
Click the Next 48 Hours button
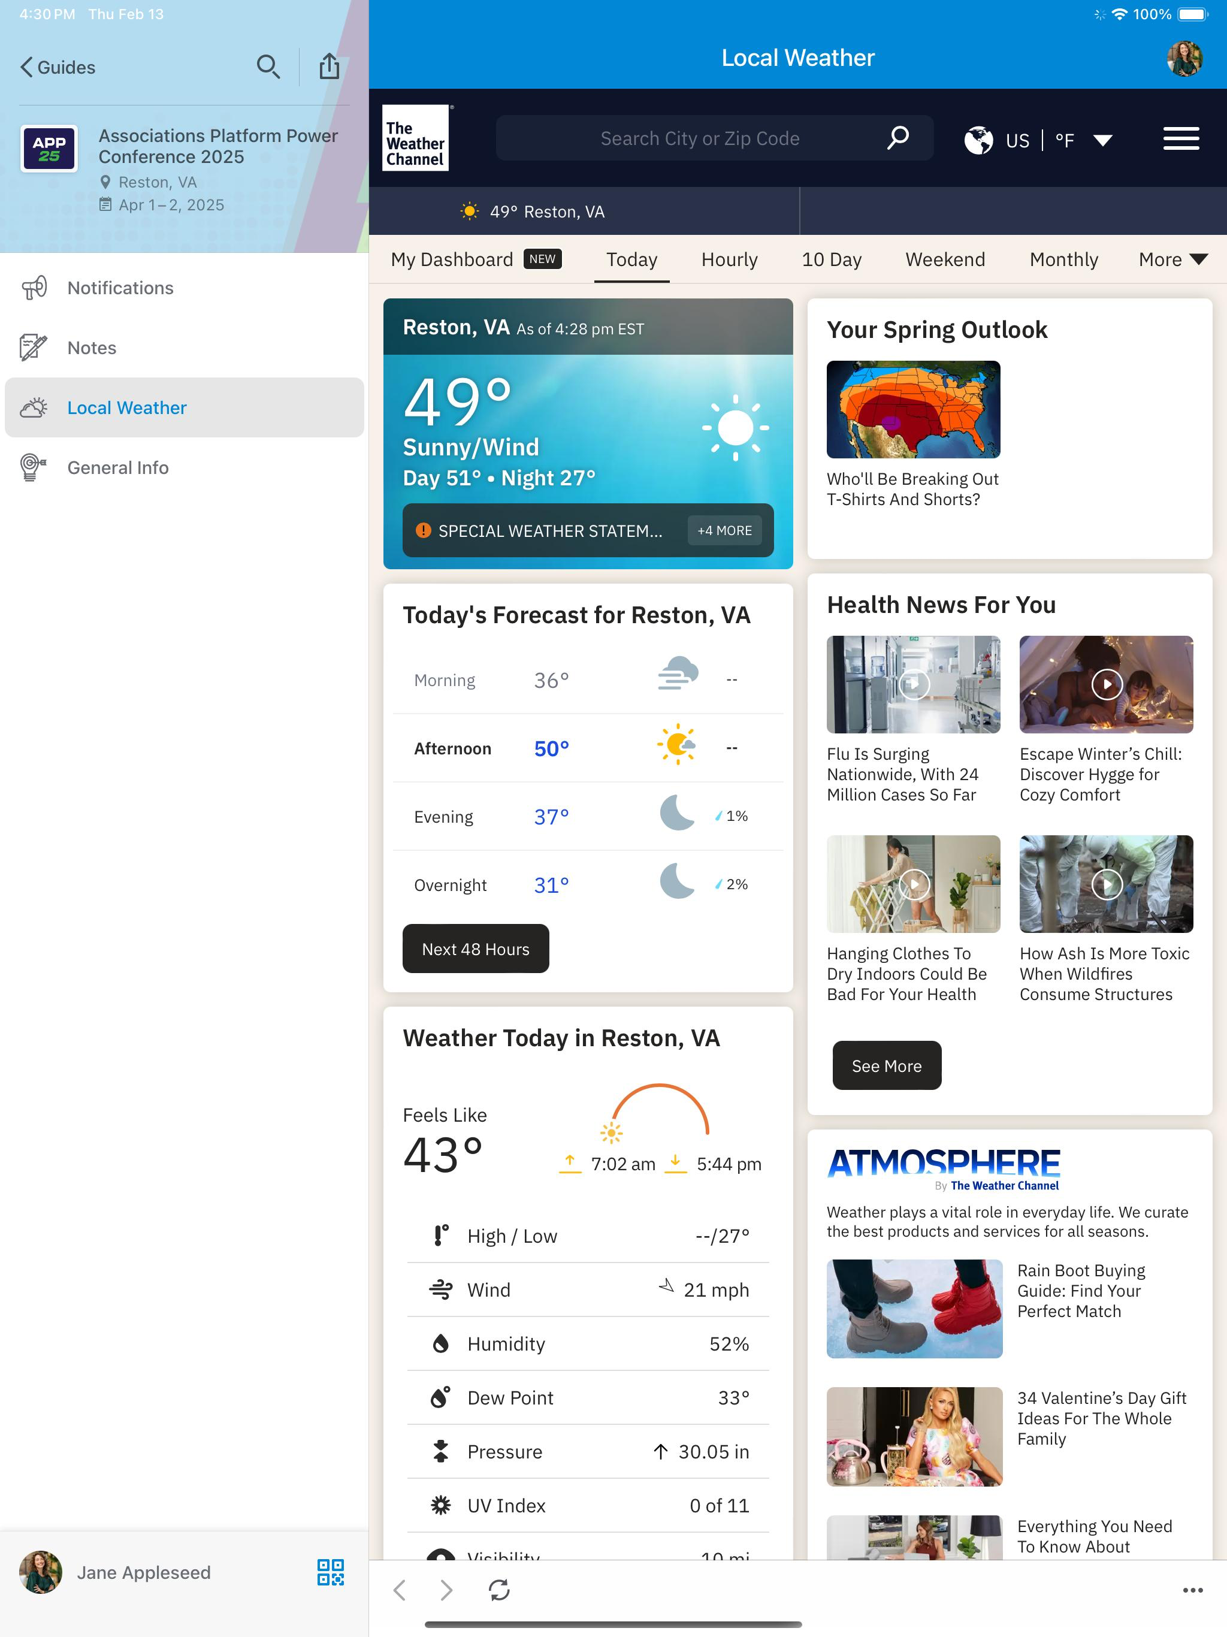click(476, 949)
